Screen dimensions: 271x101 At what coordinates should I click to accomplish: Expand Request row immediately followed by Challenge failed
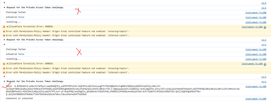(x=4, y=8)
